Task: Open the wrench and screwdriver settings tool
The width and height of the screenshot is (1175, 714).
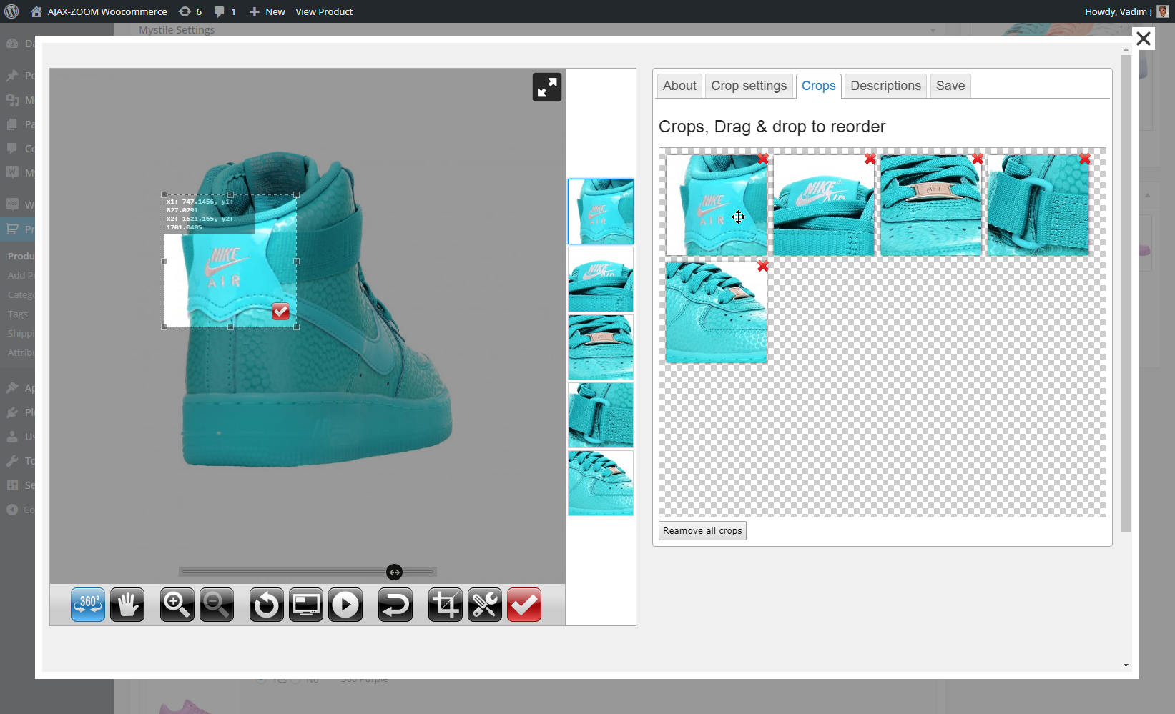Action: (x=485, y=605)
